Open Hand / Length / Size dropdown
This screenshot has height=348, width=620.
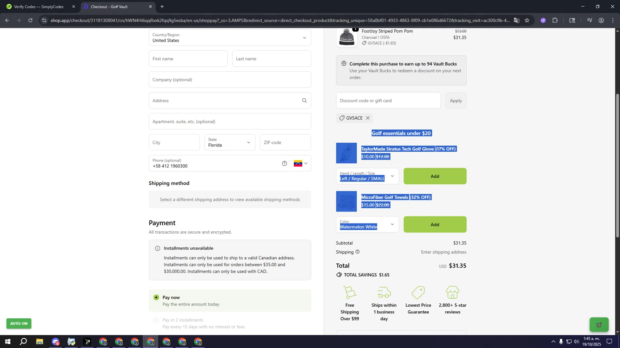click(367, 176)
